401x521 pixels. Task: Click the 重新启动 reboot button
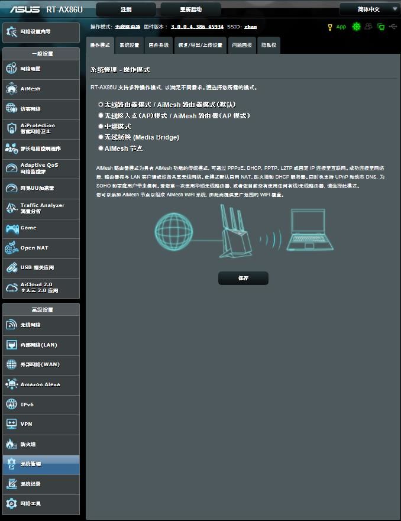click(190, 9)
